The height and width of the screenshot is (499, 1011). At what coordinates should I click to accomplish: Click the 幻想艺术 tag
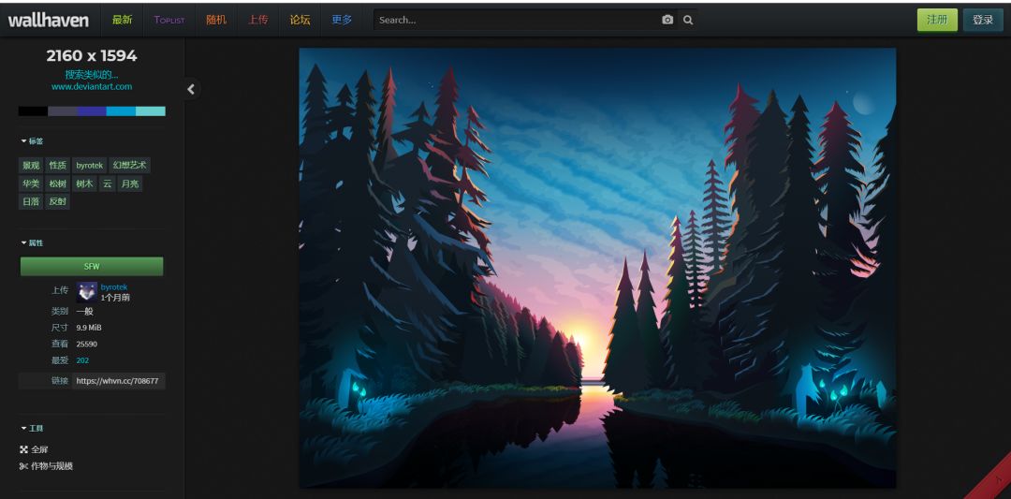tap(129, 166)
